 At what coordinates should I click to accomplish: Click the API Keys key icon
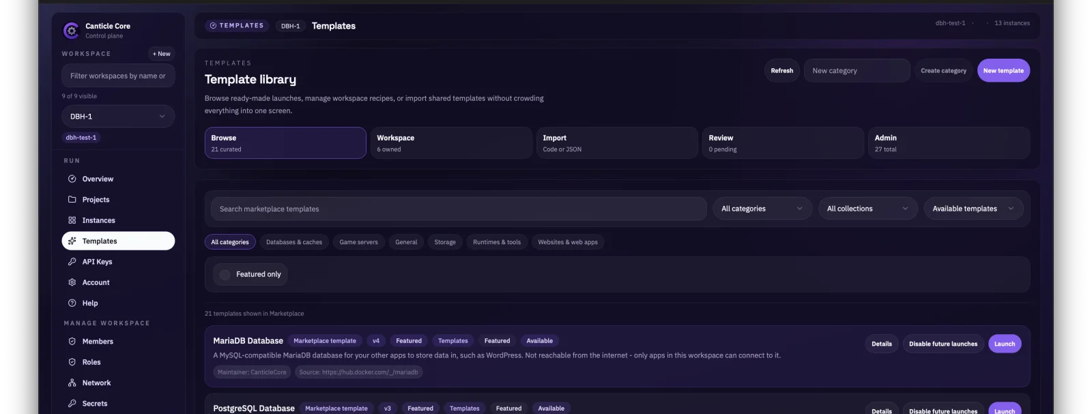tap(72, 261)
